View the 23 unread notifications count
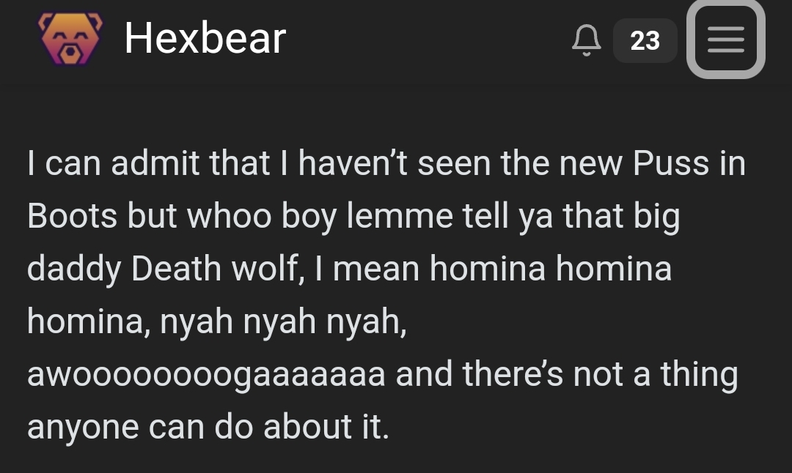The width and height of the screenshot is (792, 473). pyautogui.click(x=645, y=40)
